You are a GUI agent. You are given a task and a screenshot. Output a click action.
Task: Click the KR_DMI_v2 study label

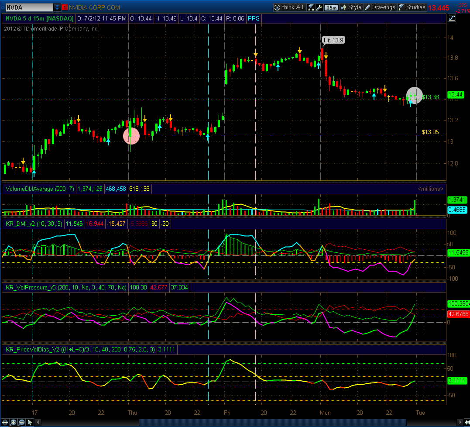click(34, 224)
